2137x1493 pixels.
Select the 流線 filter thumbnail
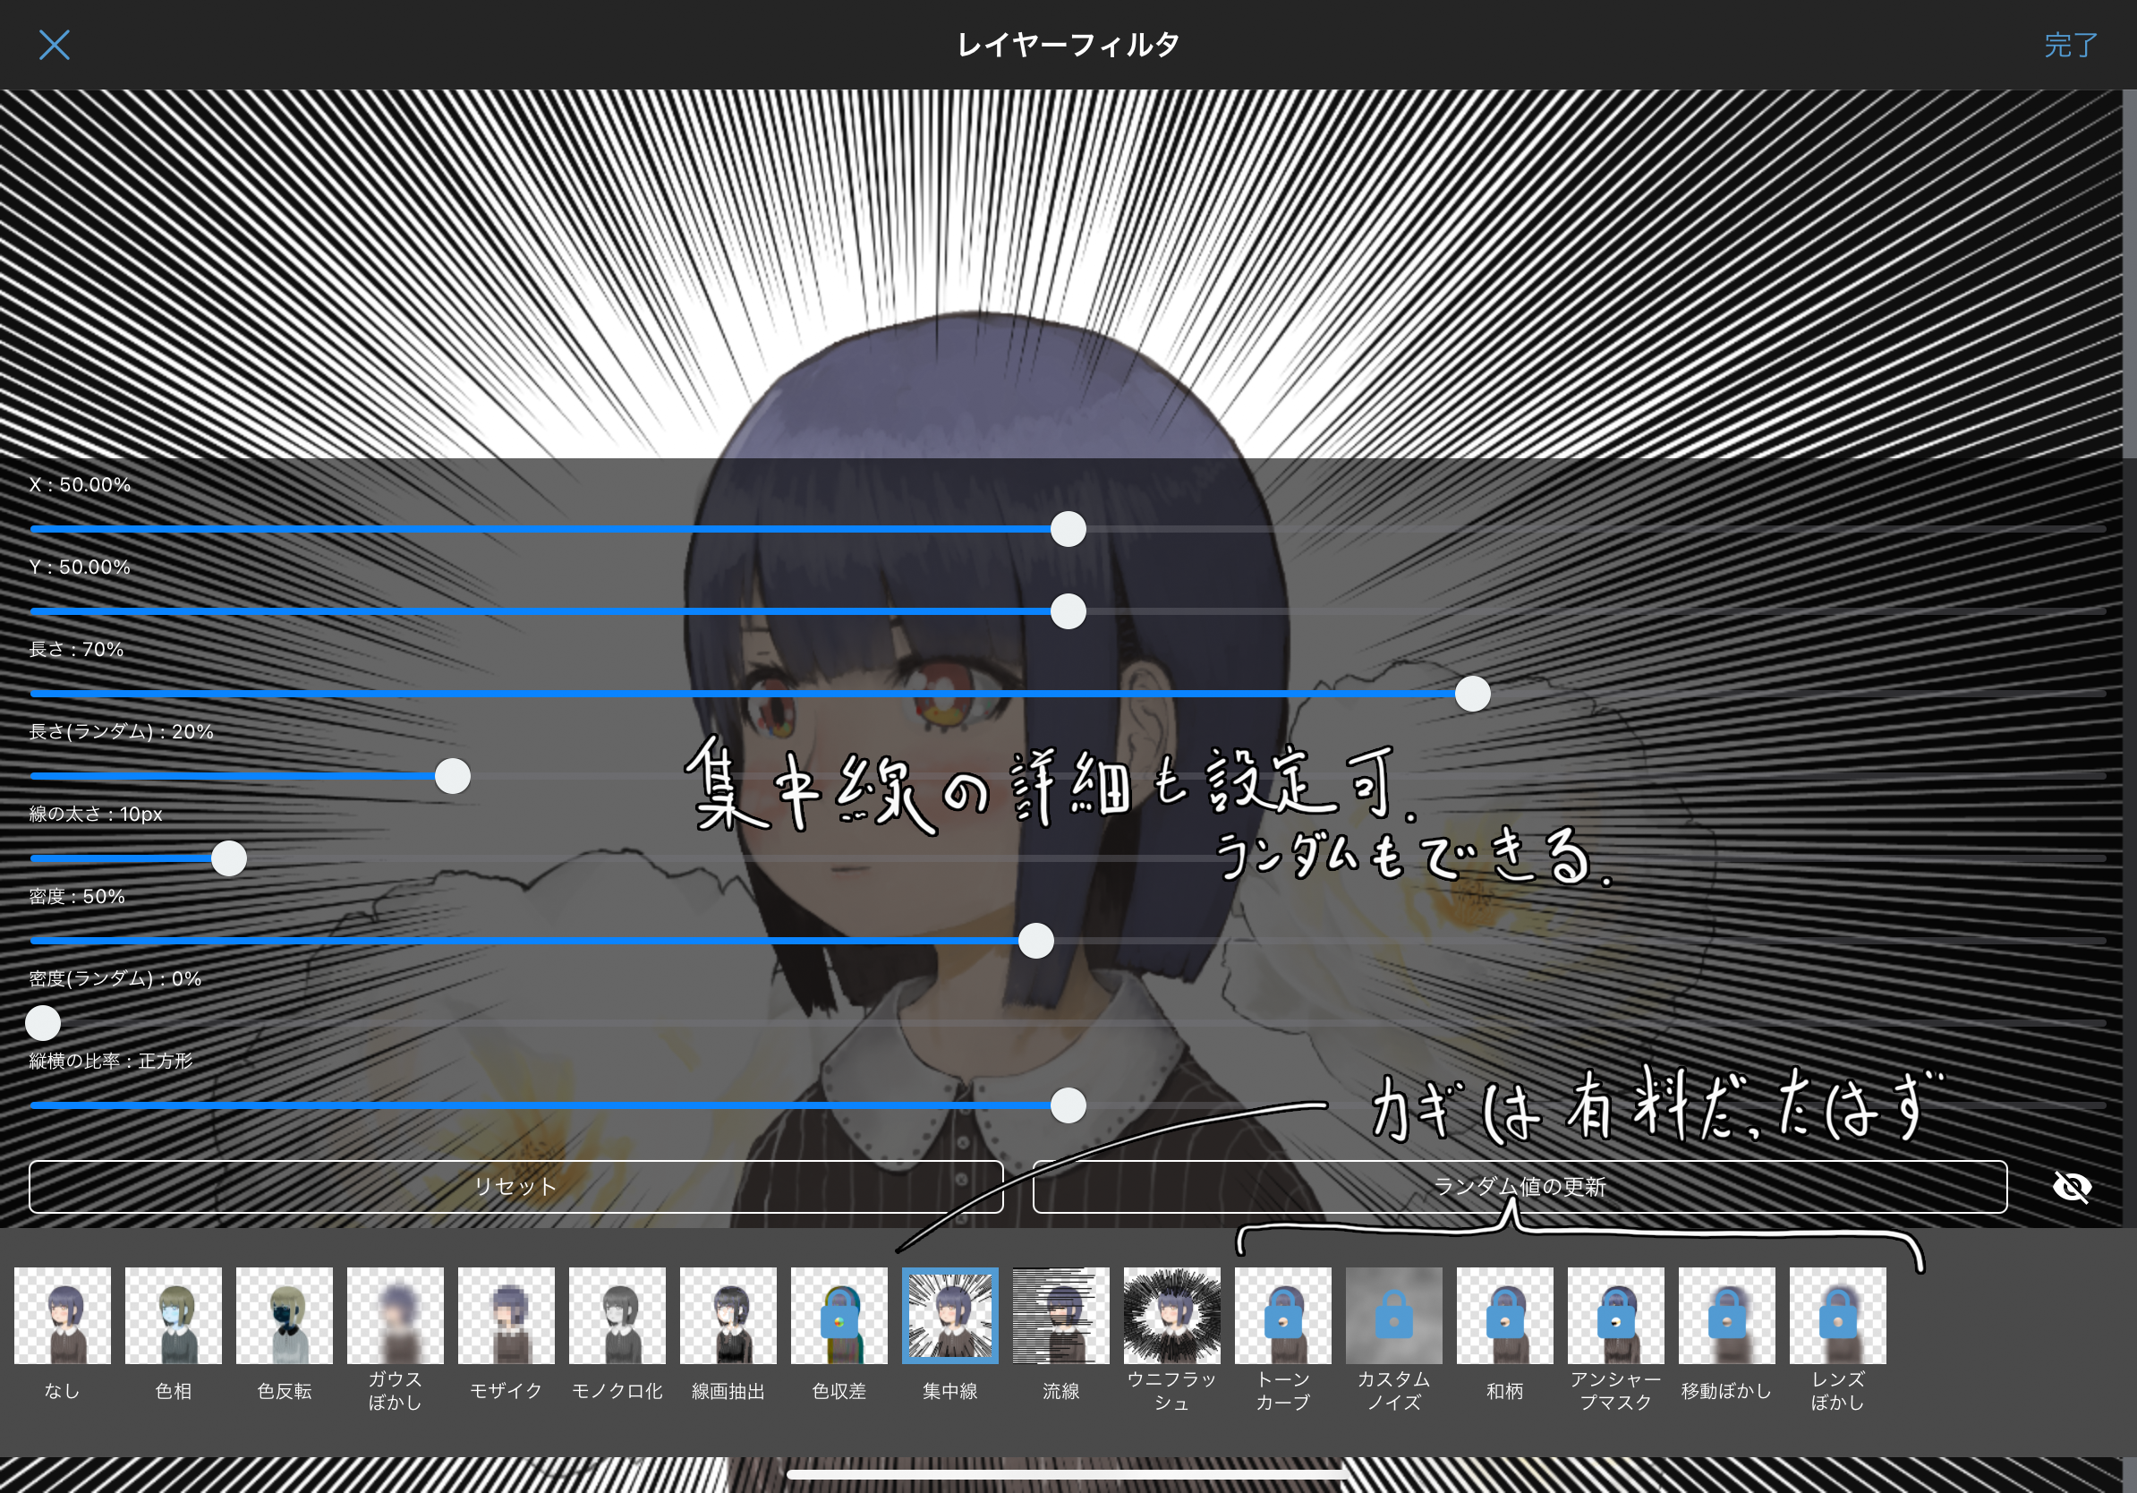(x=1060, y=1314)
